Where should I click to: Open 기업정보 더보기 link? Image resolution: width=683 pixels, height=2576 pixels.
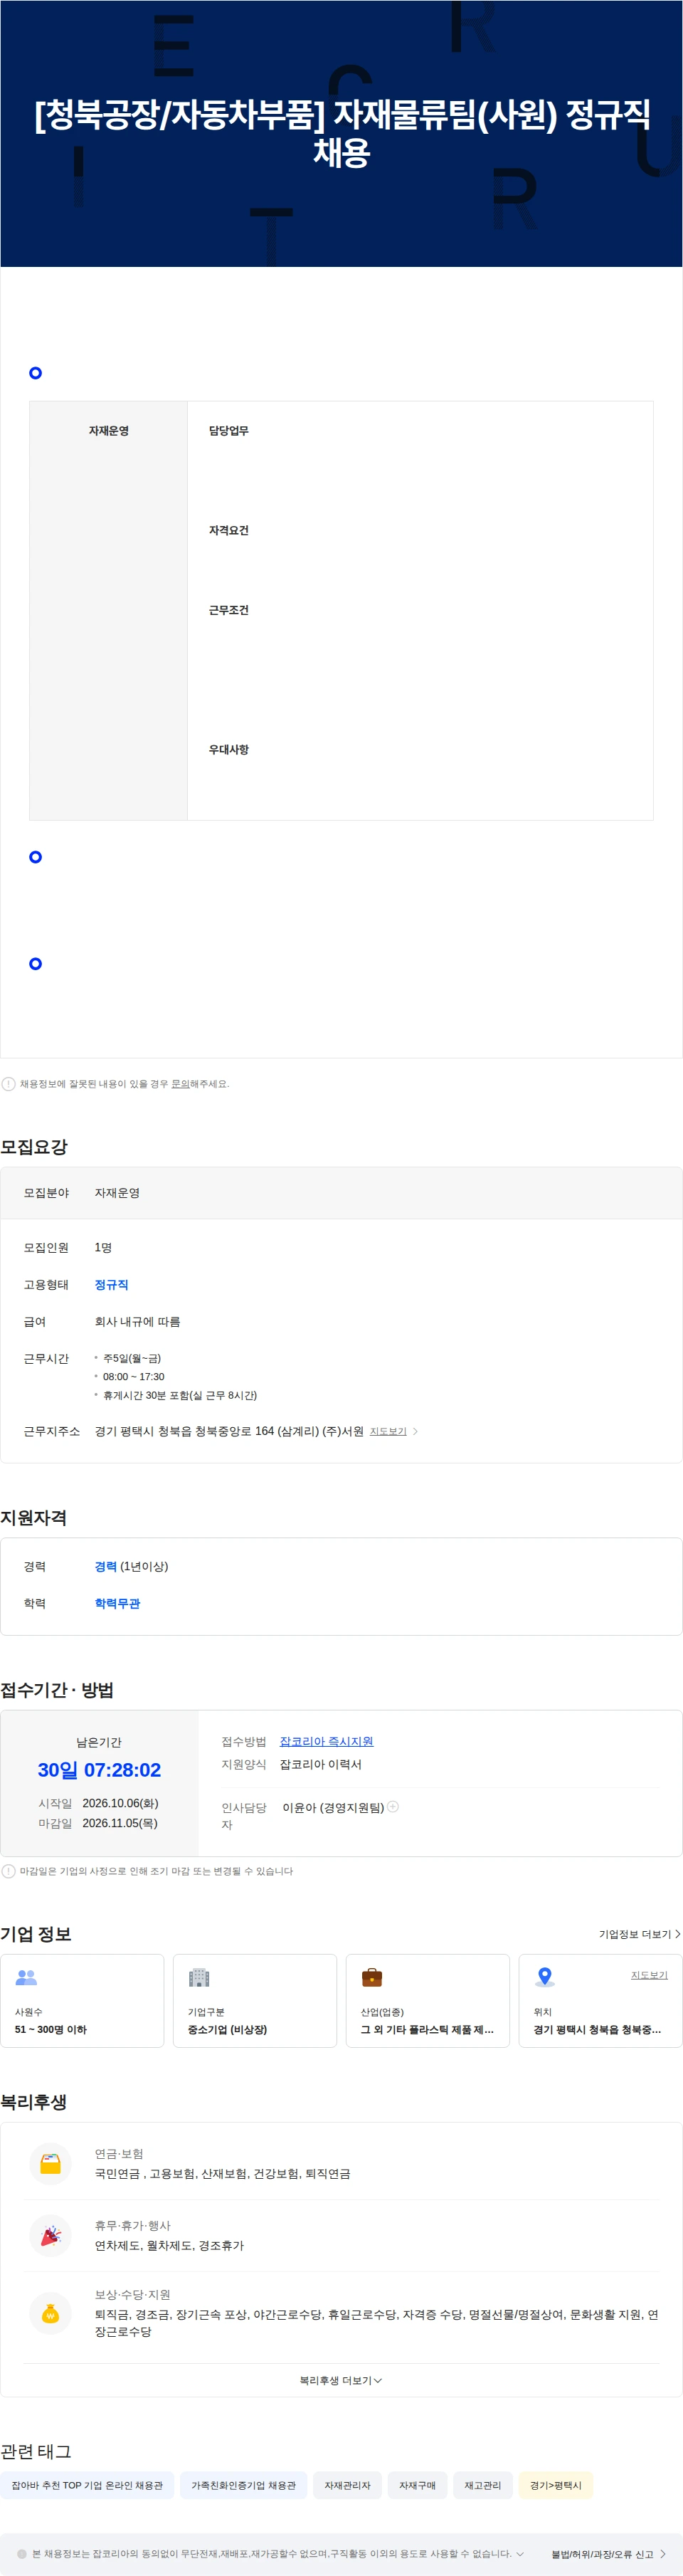(x=639, y=1934)
